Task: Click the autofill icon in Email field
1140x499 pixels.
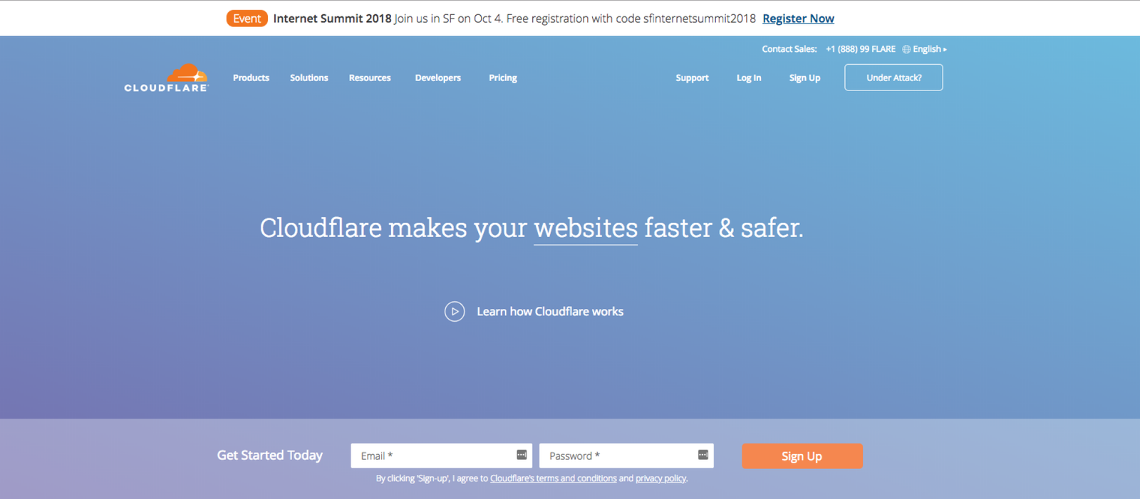Action: 522,455
